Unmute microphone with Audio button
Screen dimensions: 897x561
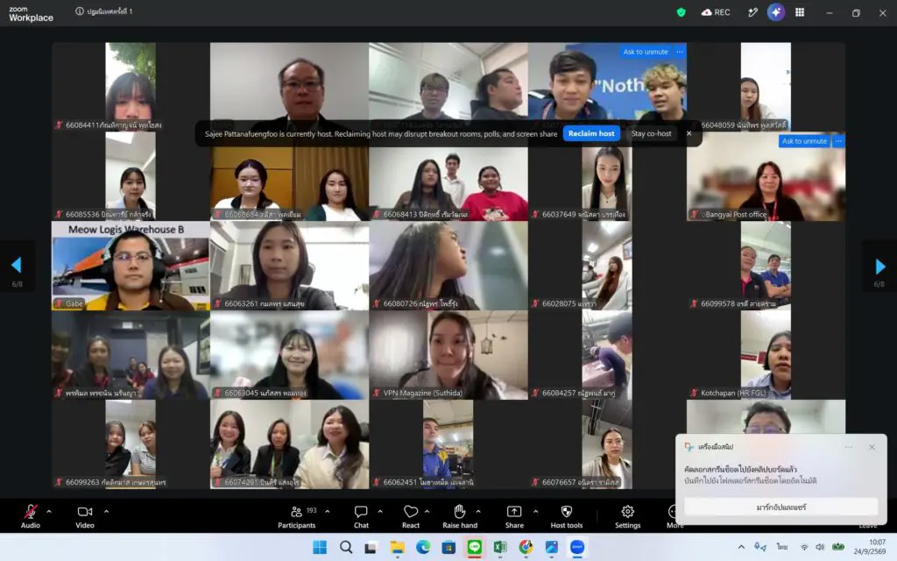pos(31,515)
